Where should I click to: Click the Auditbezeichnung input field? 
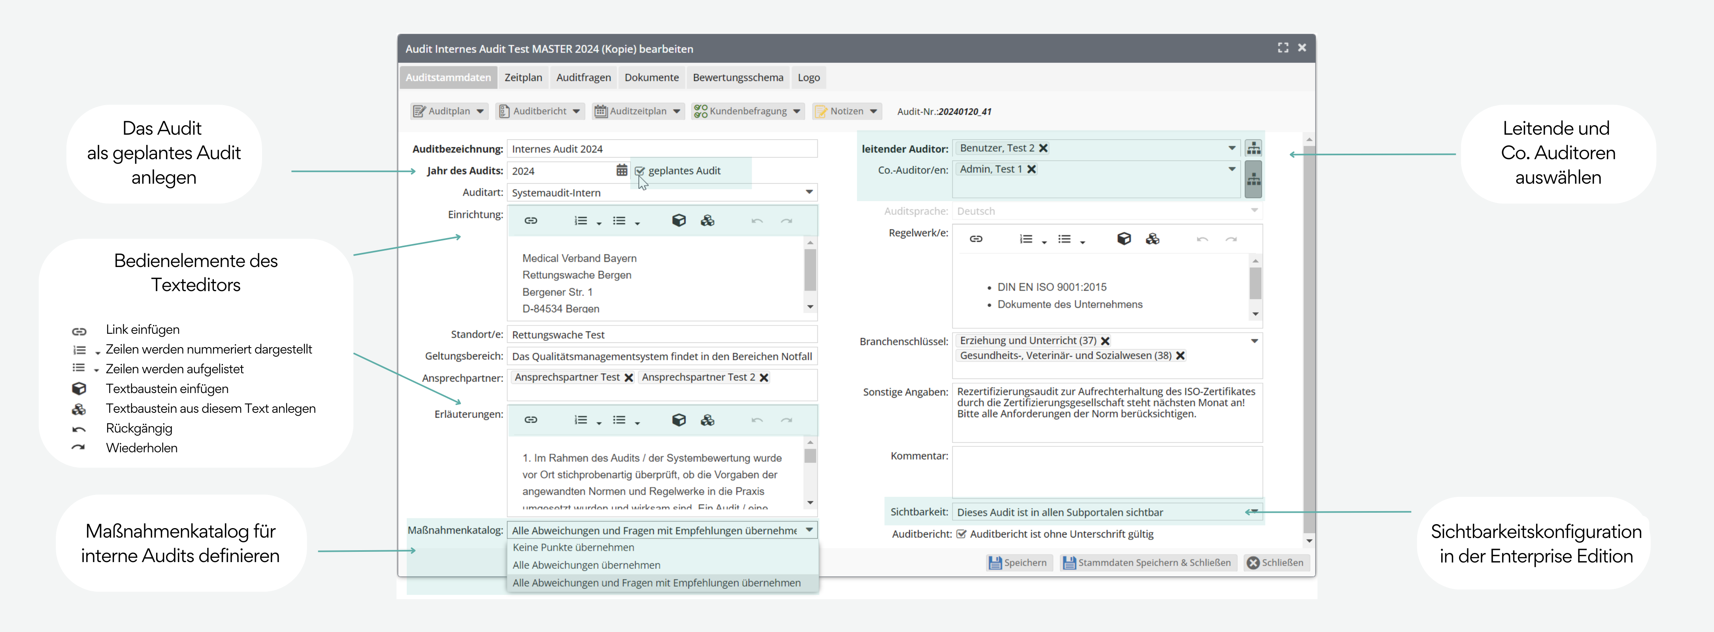(662, 149)
